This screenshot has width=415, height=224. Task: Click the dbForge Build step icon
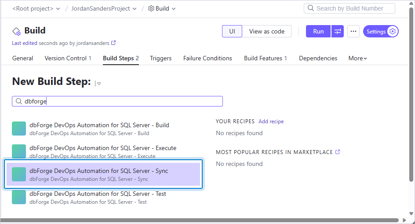19,129
